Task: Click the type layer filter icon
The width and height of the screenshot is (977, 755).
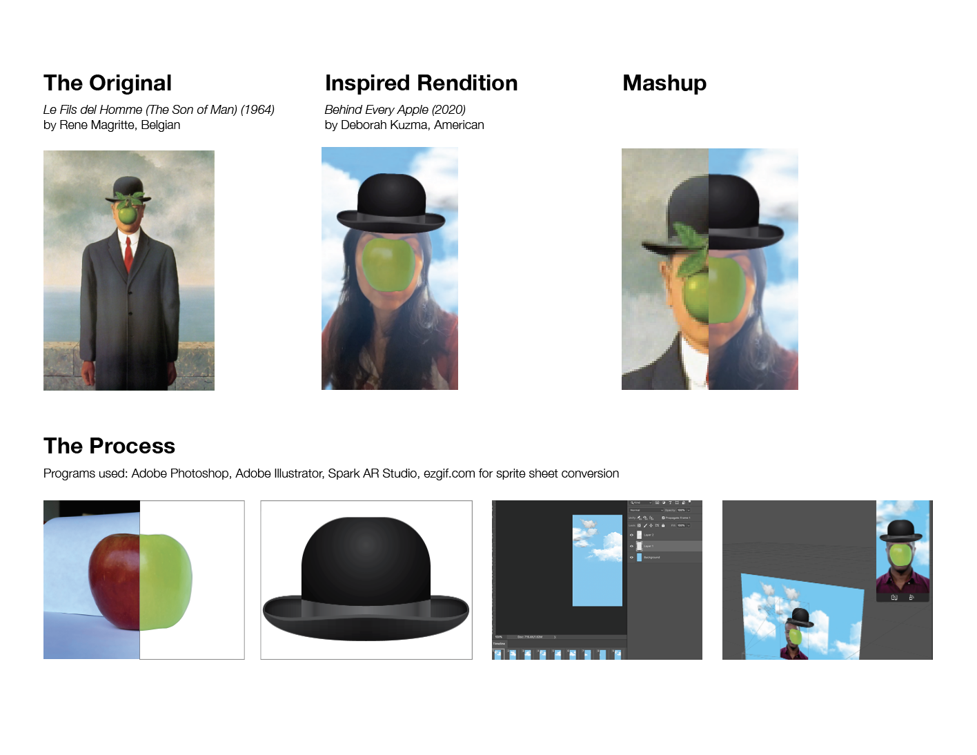Action: [670, 502]
